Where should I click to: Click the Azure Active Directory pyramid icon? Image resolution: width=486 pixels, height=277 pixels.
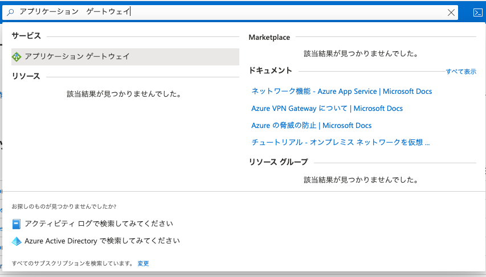17,241
